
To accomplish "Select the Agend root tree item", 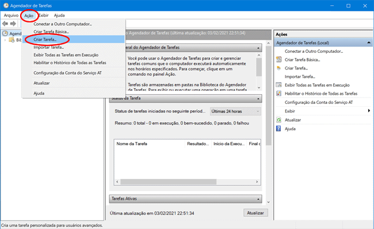I will (16, 34).
